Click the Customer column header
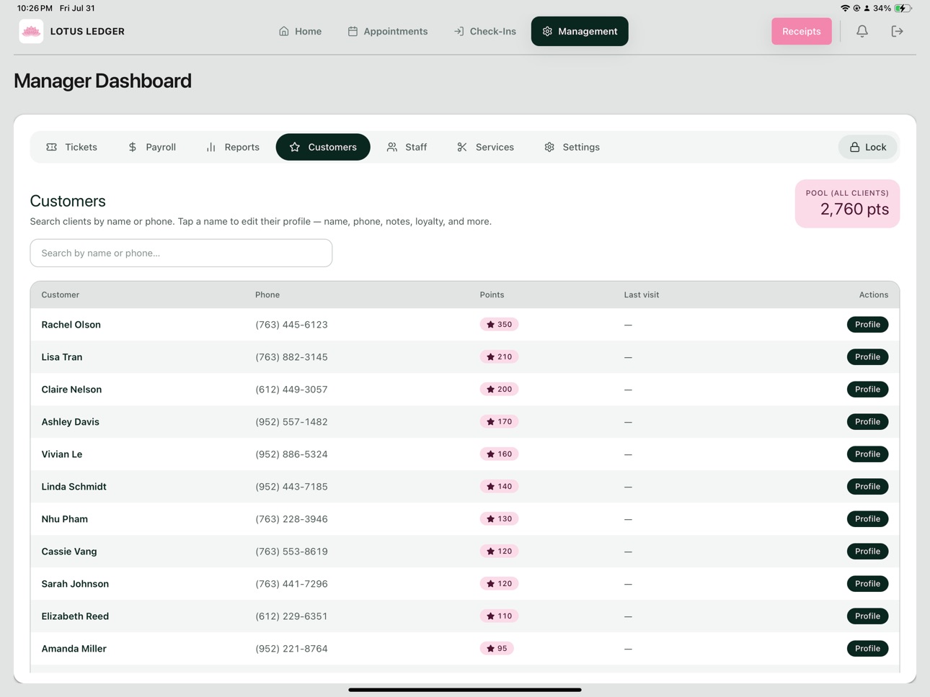 tap(61, 294)
